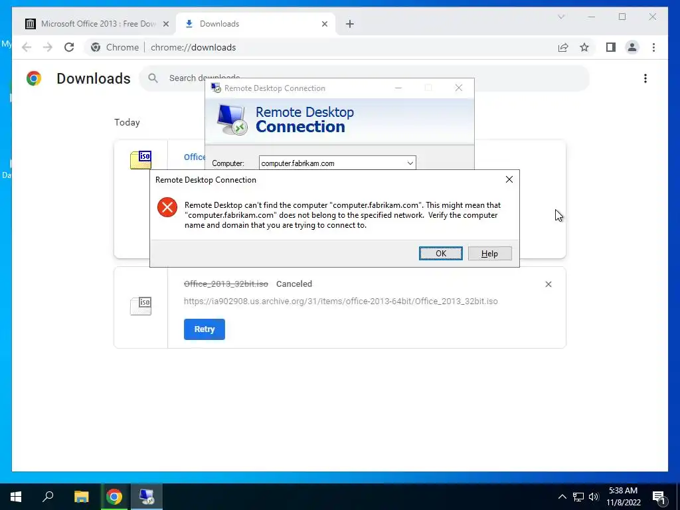This screenshot has height=510, width=680.
Task: Close the Remote Desktop error dialog
Action: click(x=509, y=179)
